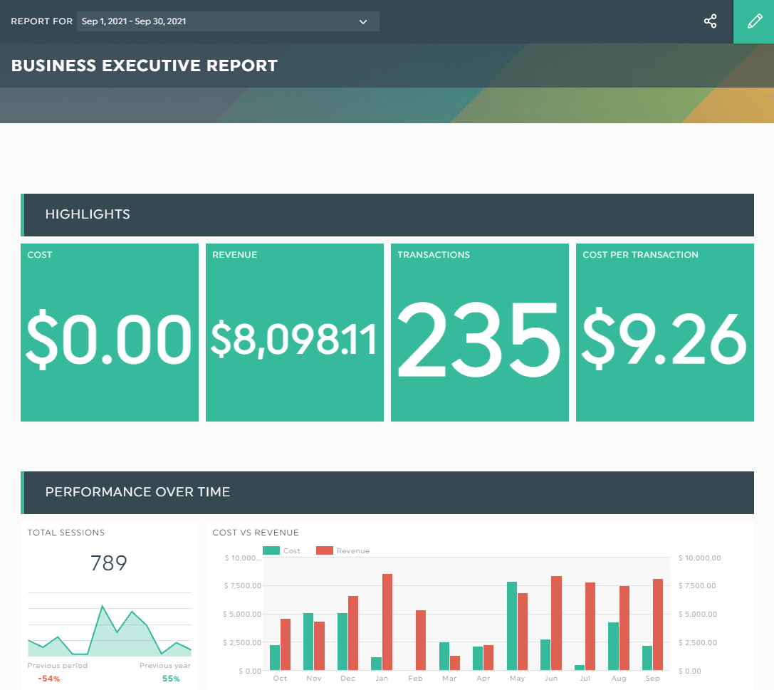Select the Revenue $8,098.11 highlight tile

295,333
